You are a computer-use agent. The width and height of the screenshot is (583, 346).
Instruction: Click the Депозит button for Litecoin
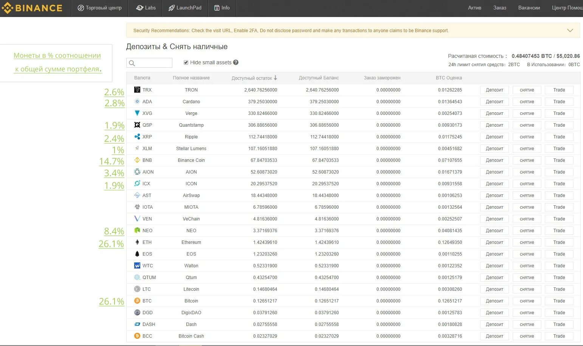pos(495,289)
